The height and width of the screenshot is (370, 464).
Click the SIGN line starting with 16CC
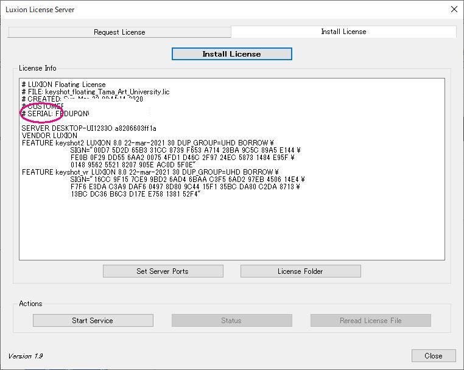click(188, 180)
